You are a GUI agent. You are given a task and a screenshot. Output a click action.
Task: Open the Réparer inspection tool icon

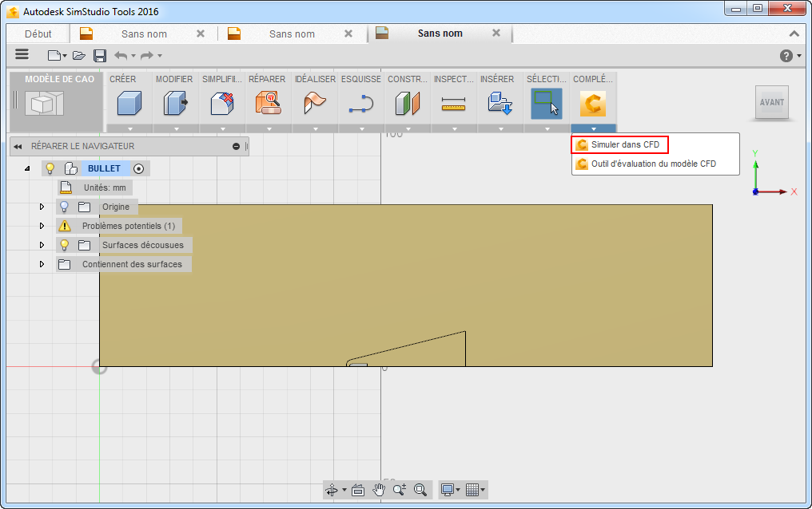[269, 103]
